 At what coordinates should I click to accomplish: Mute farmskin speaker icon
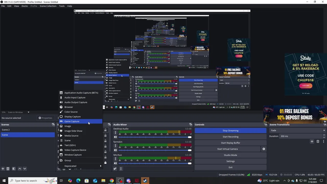point(115,150)
